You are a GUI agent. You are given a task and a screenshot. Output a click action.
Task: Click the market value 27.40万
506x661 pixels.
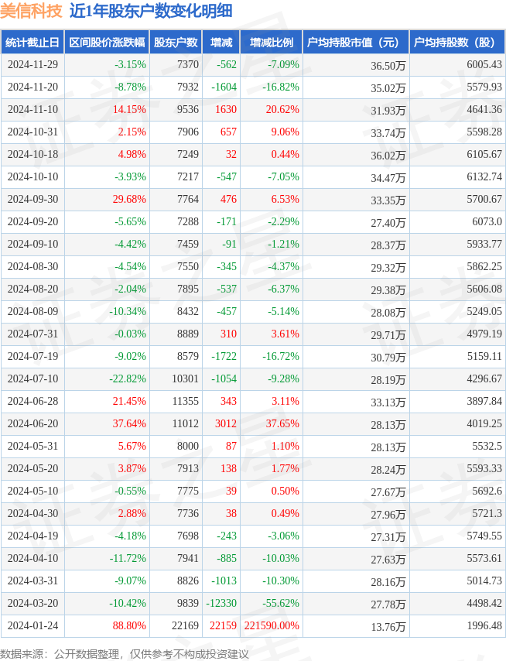(x=388, y=223)
